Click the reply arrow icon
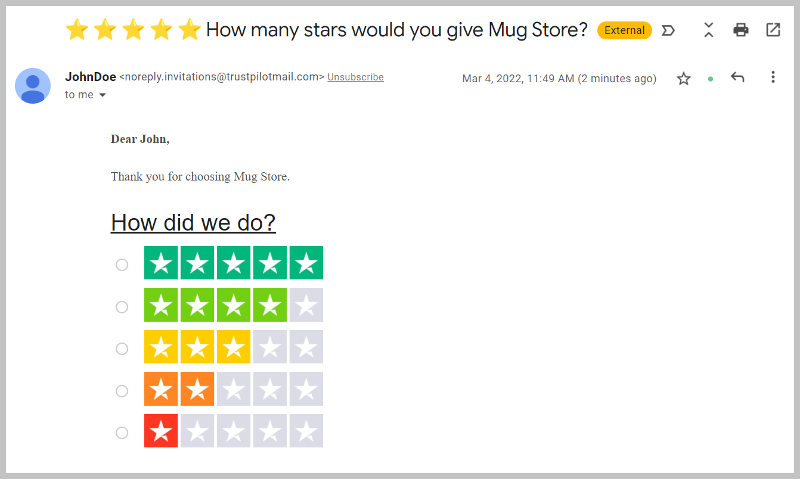 [737, 77]
